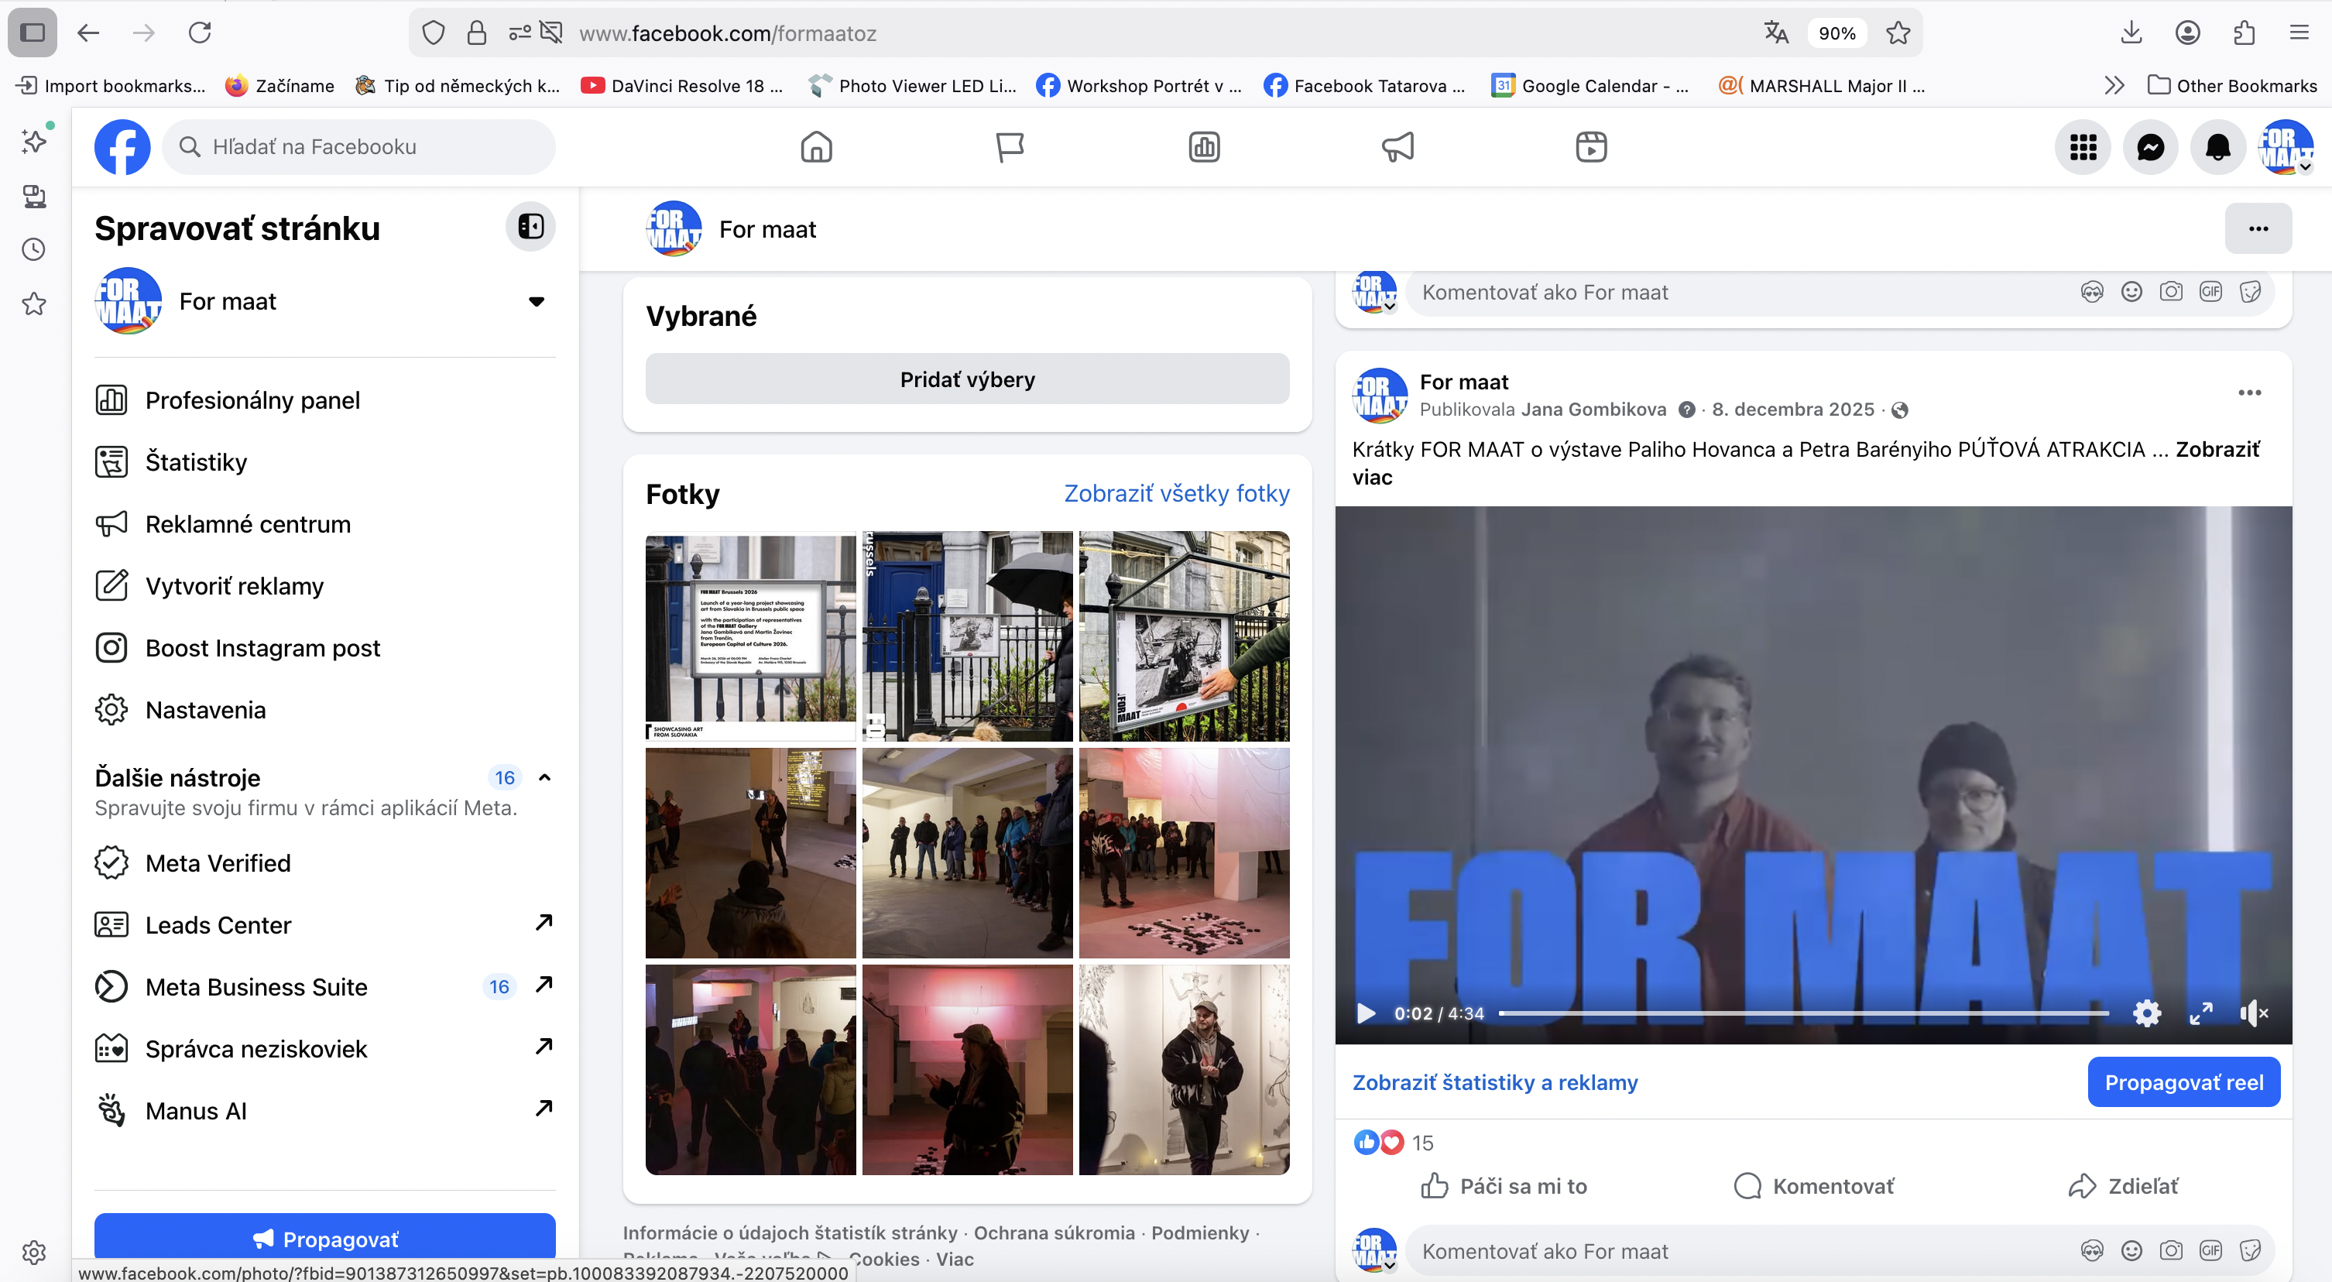2332x1282 pixels.
Task: Open the Messenger icon
Action: click(x=2150, y=146)
